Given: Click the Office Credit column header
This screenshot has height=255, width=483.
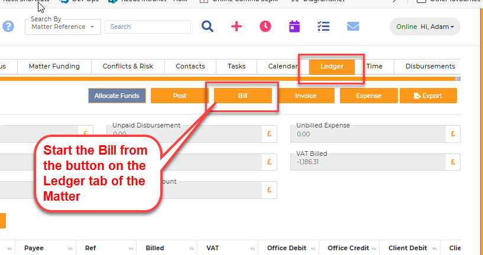Looking at the screenshot, I should [348, 249].
